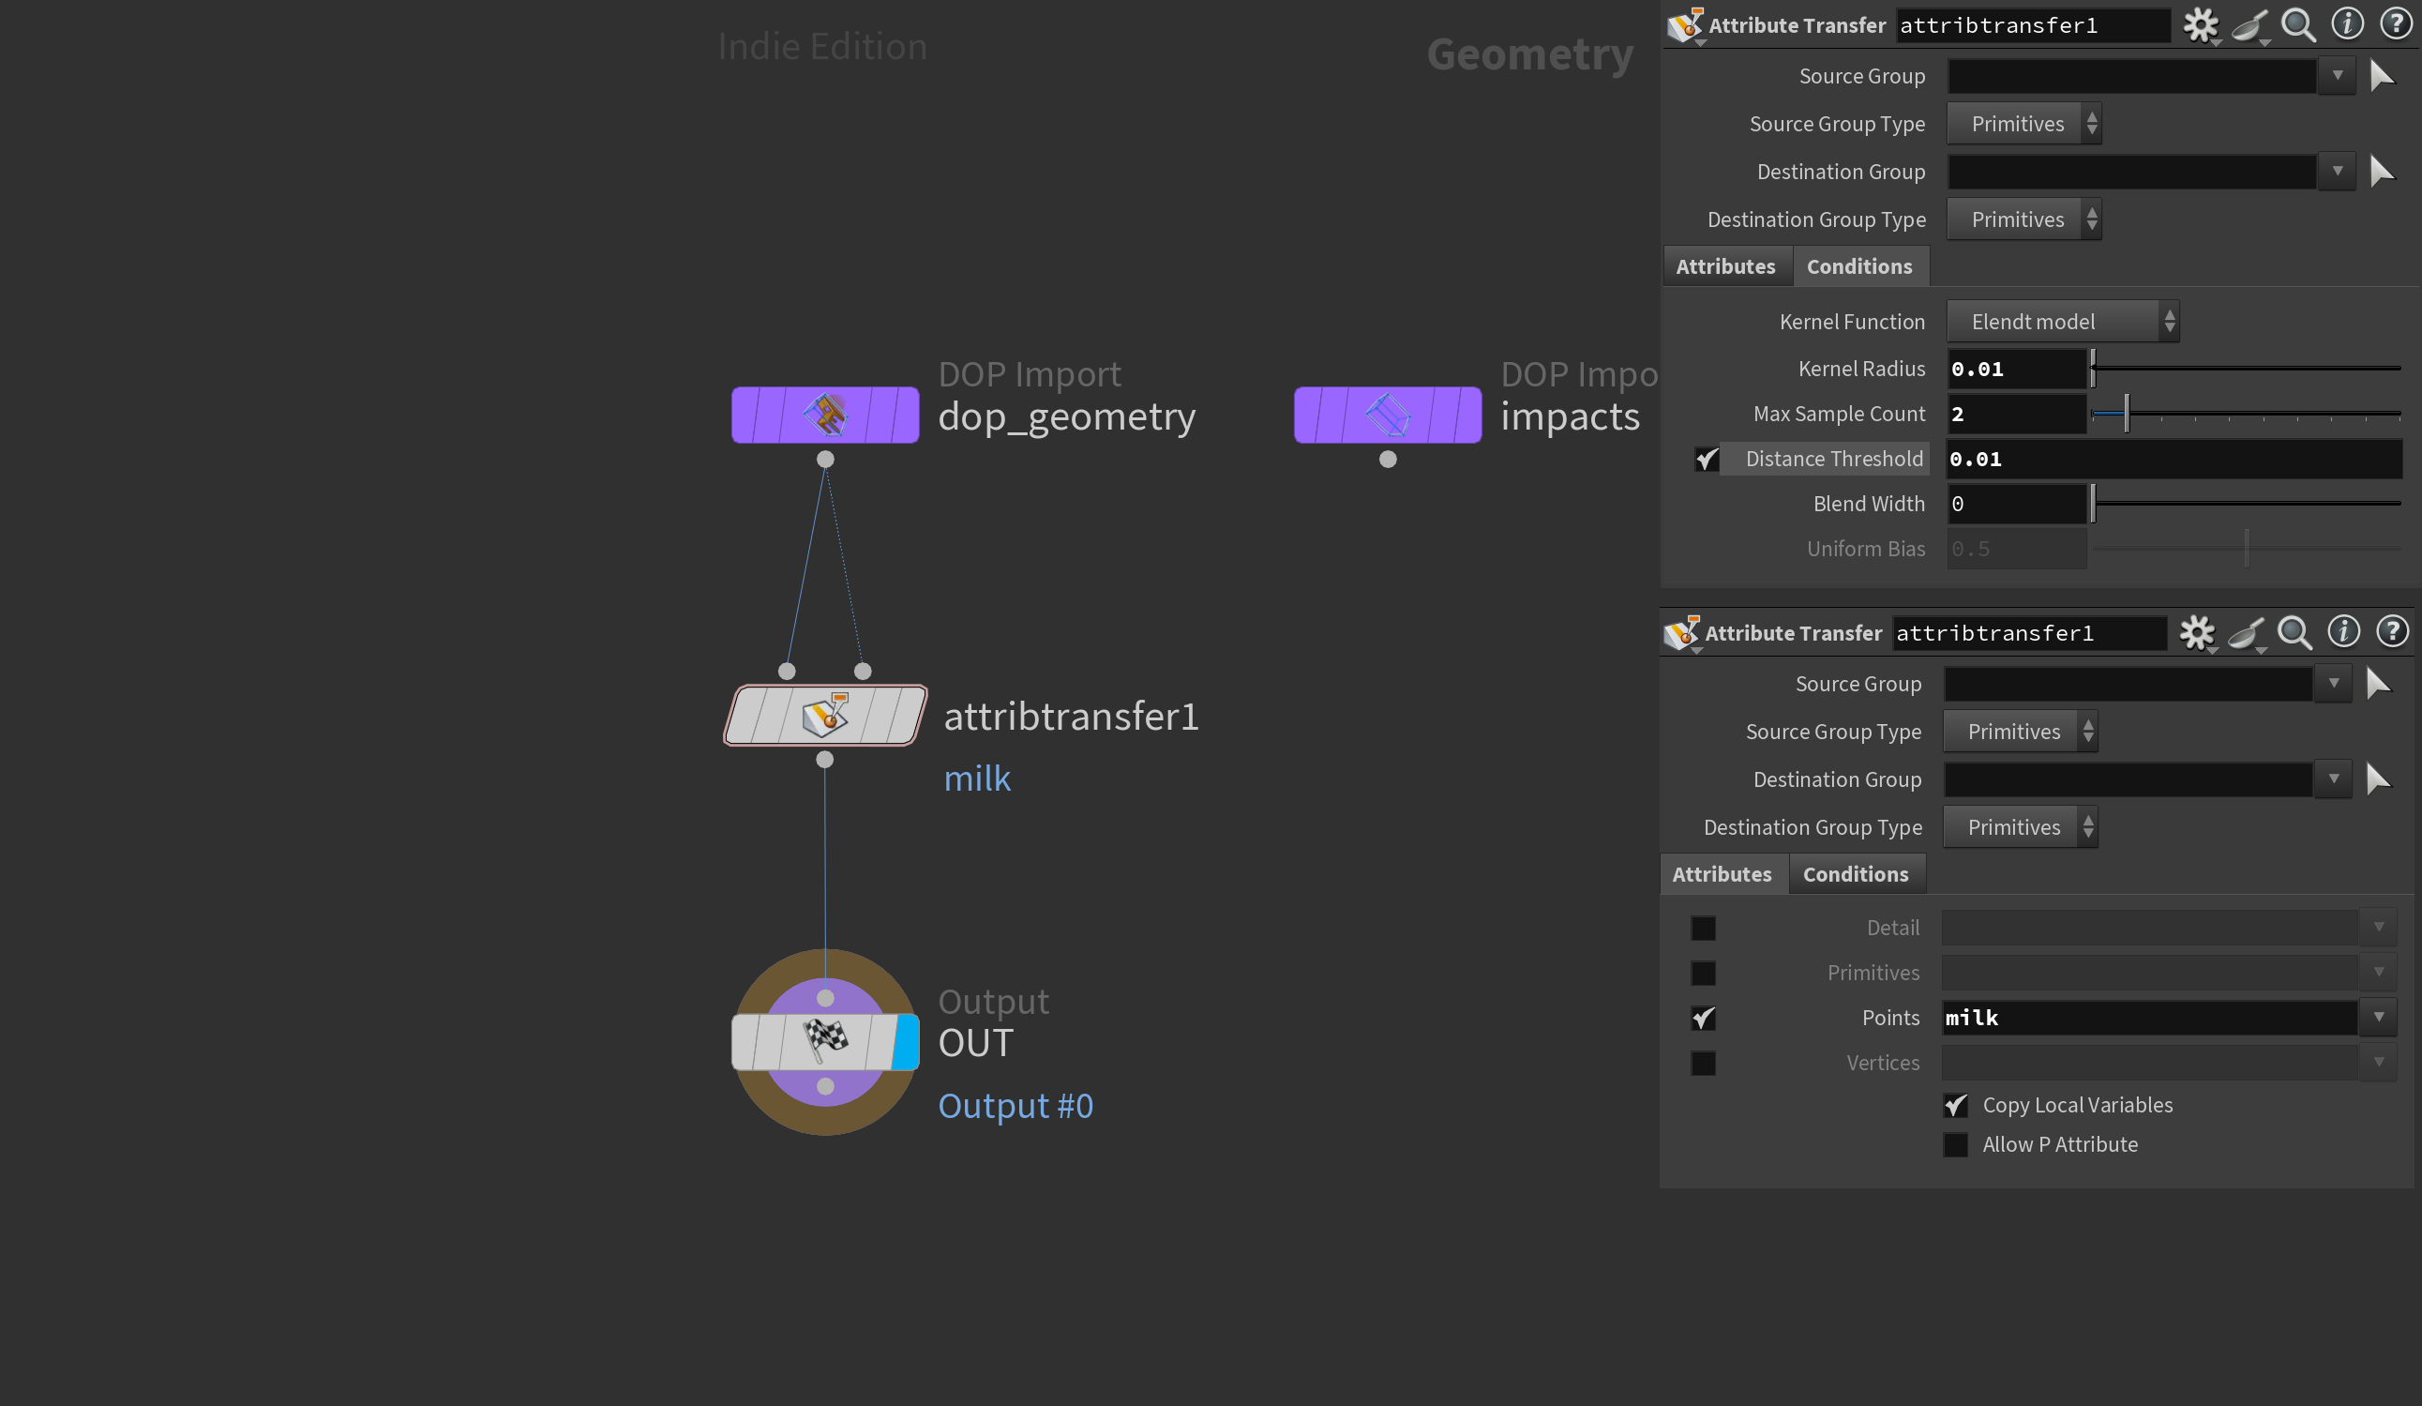Select the impacts DOP Import node
The height and width of the screenshot is (1406, 2422).
pyautogui.click(x=1387, y=416)
